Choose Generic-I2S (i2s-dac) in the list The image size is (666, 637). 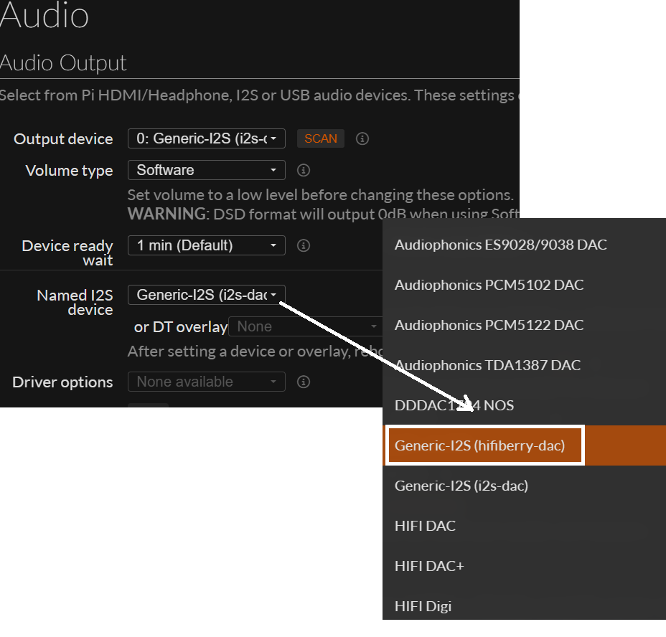461,486
